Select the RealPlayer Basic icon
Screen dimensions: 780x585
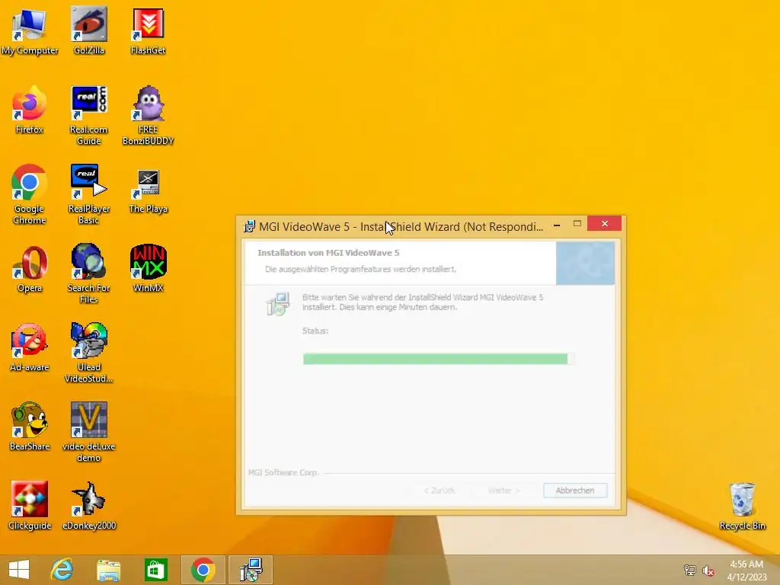[88, 194]
